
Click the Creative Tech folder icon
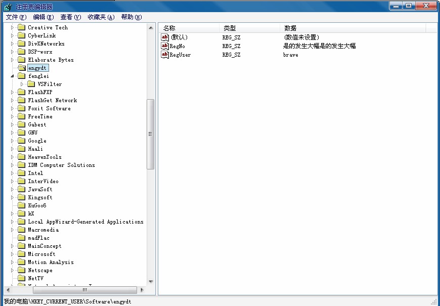pyautogui.click(x=21, y=27)
